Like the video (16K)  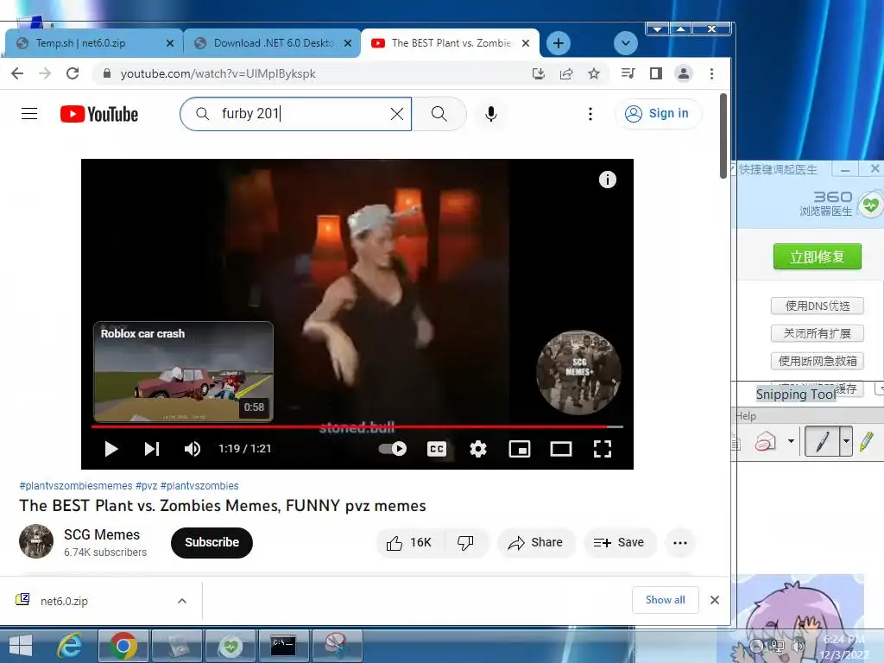(x=409, y=542)
